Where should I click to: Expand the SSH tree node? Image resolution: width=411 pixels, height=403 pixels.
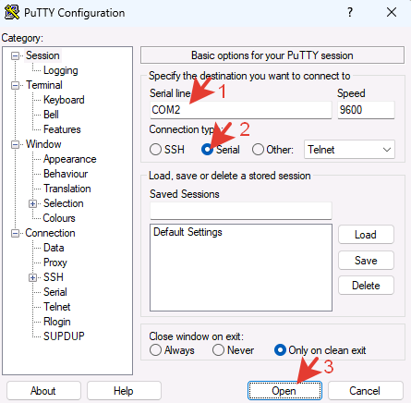click(32, 277)
